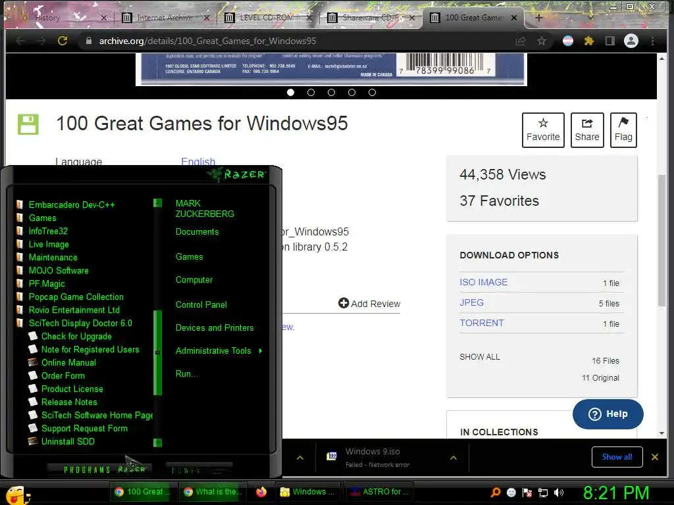
Task: Expand Live Image folder
Action: pyautogui.click(x=49, y=245)
